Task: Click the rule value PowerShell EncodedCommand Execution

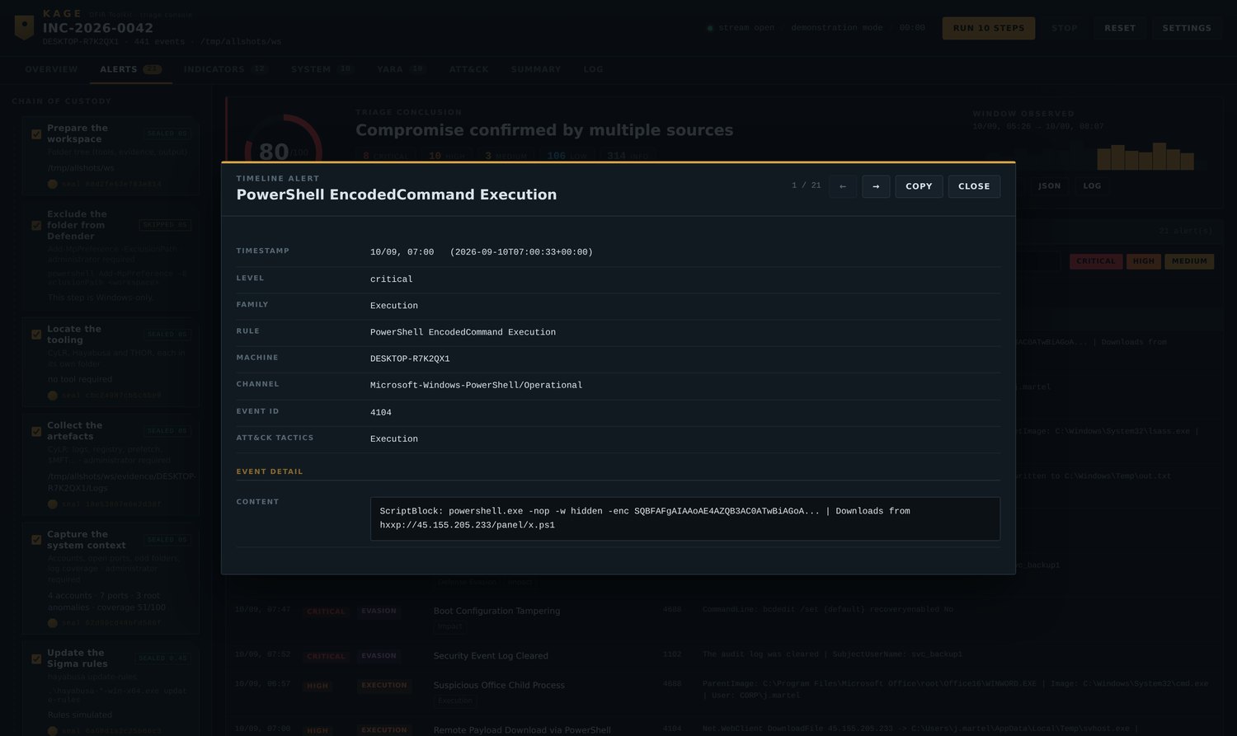Action: [463, 332]
